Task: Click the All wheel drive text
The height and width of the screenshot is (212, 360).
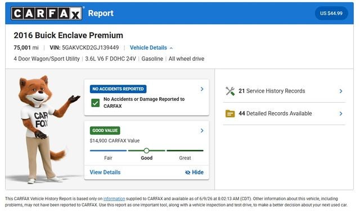Action: pos(186,59)
